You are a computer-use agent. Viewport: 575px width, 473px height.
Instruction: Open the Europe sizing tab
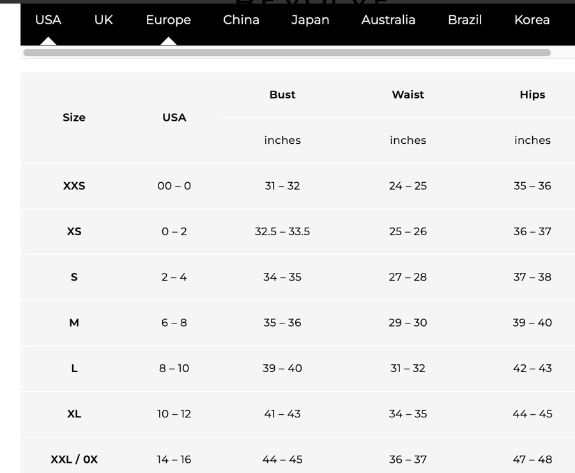[168, 20]
